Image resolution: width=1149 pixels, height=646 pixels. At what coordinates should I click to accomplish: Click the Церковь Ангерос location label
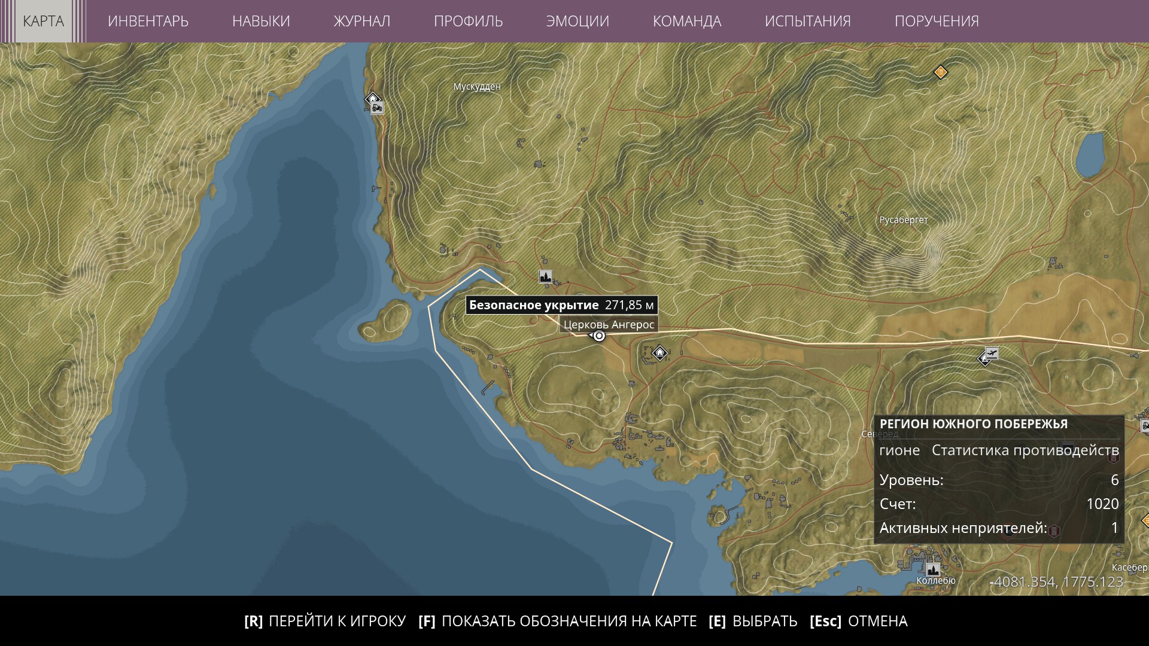(609, 325)
